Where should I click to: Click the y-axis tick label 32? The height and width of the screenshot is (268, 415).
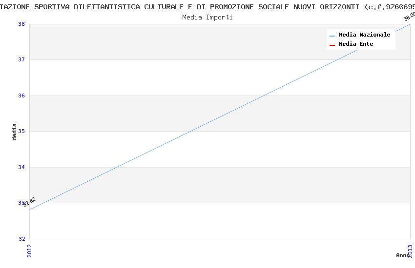pyautogui.click(x=22, y=239)
